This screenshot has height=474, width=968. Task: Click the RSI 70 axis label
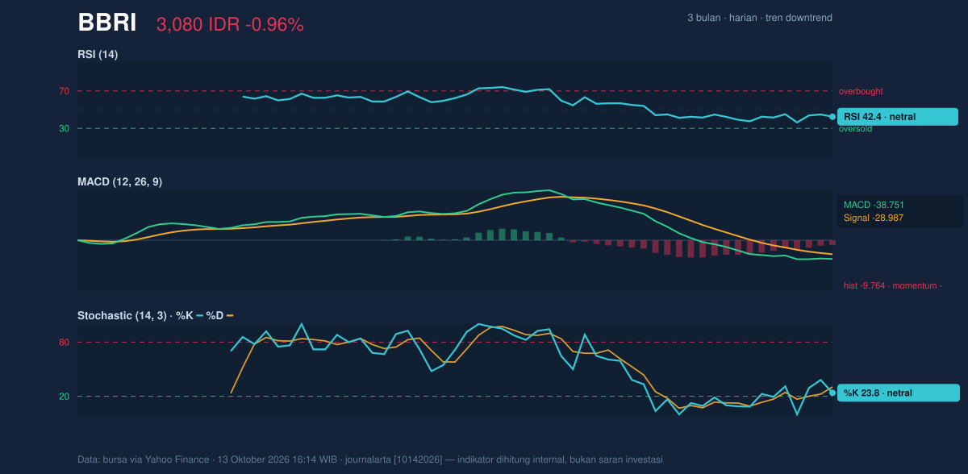pos(65,91)
